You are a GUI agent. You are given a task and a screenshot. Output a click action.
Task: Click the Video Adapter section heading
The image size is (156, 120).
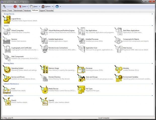(x=9, y=96)
